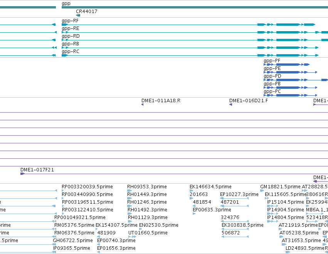
Task: Click RH09353.3prime EST label
Action: [x=147, y=187]
